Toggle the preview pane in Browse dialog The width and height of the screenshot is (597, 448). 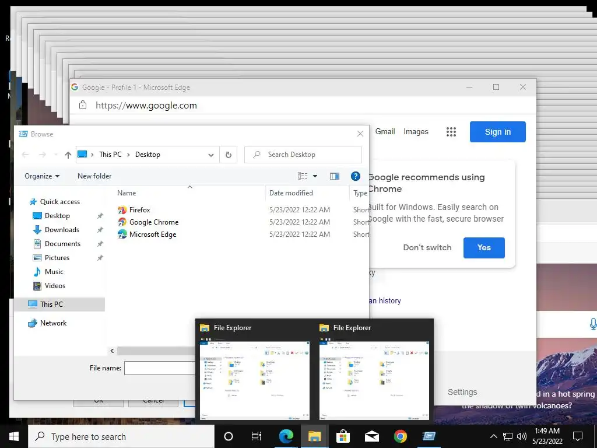click(335, 176)
